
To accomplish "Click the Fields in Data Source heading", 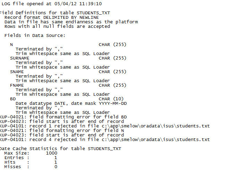I will click(35, 36).
